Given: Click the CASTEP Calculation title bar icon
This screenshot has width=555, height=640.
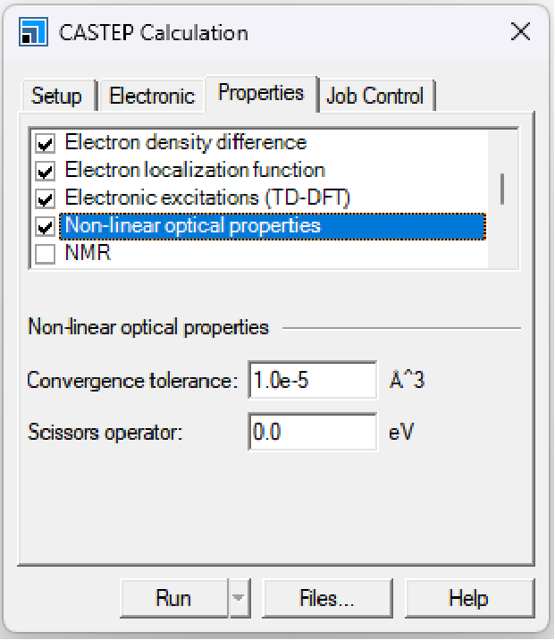Looking at the screenshot, I should [33, 33].
